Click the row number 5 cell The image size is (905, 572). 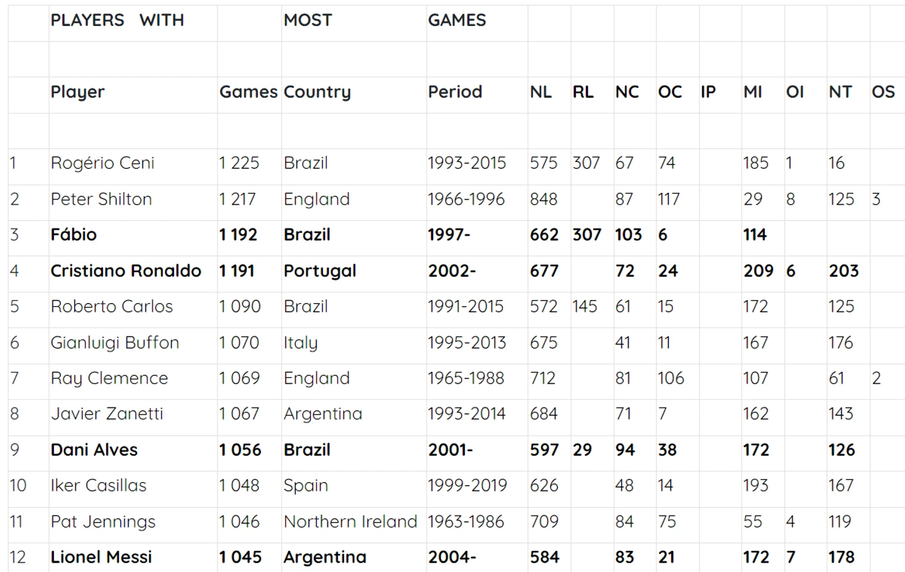point(29,307)
